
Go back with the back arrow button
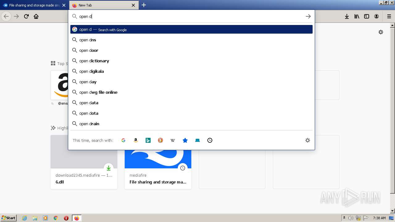[x=6, y=16]
